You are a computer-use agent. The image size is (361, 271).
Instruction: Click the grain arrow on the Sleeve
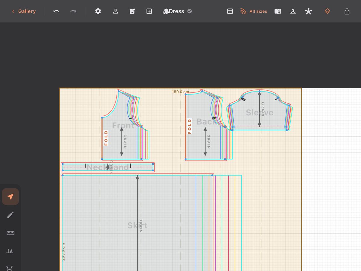coord(259,109)
